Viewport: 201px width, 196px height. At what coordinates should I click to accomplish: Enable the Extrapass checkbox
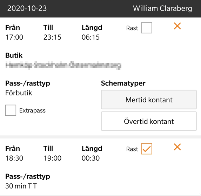(11, 110)
